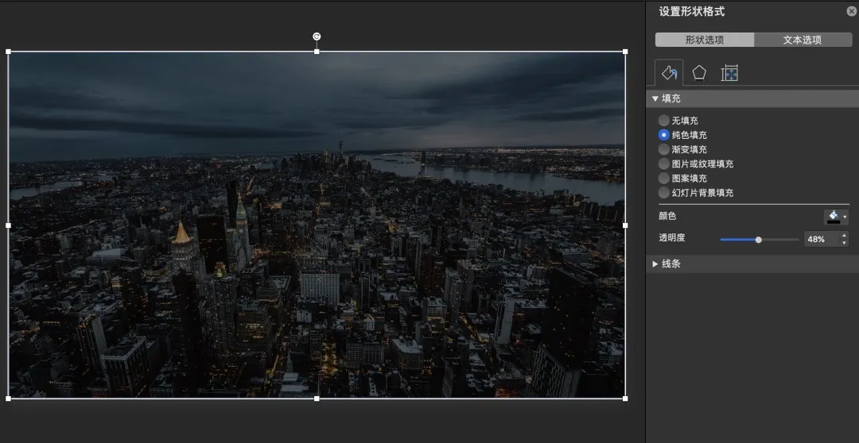Viewport: 859px width, 443px height.
Task: Enable 幻灯片背景填充 option
Action: (664, 193)
